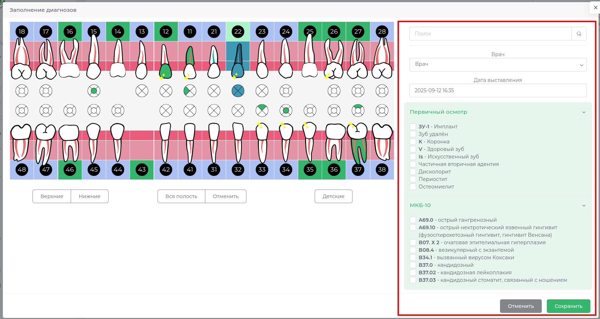
Task: Collapse the МКБ-10 section
Action: point(584,206)
